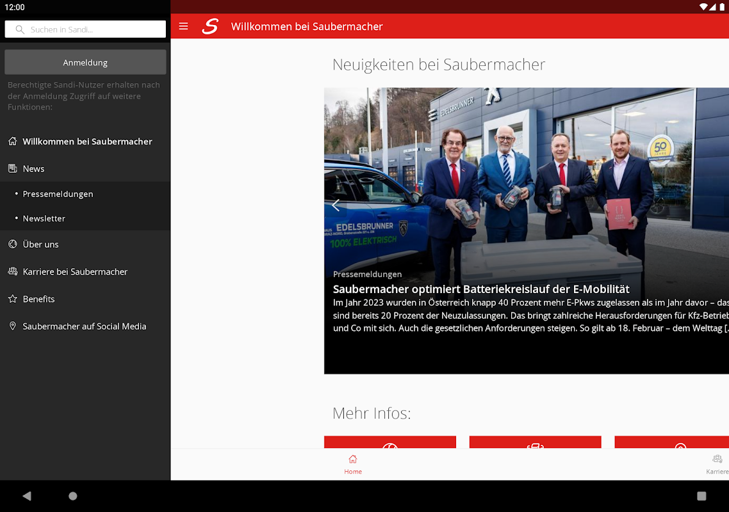Open the first red Mehr Infos card

(x=389, y=442)
